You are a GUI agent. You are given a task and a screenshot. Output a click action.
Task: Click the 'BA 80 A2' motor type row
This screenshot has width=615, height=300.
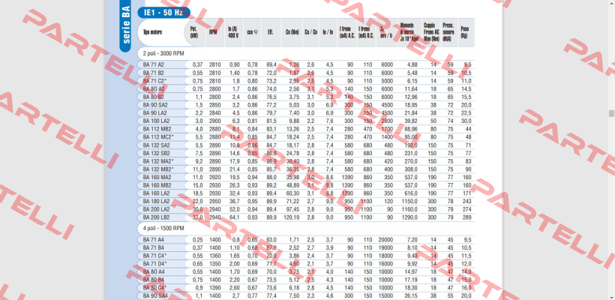[x=306, y=89]
